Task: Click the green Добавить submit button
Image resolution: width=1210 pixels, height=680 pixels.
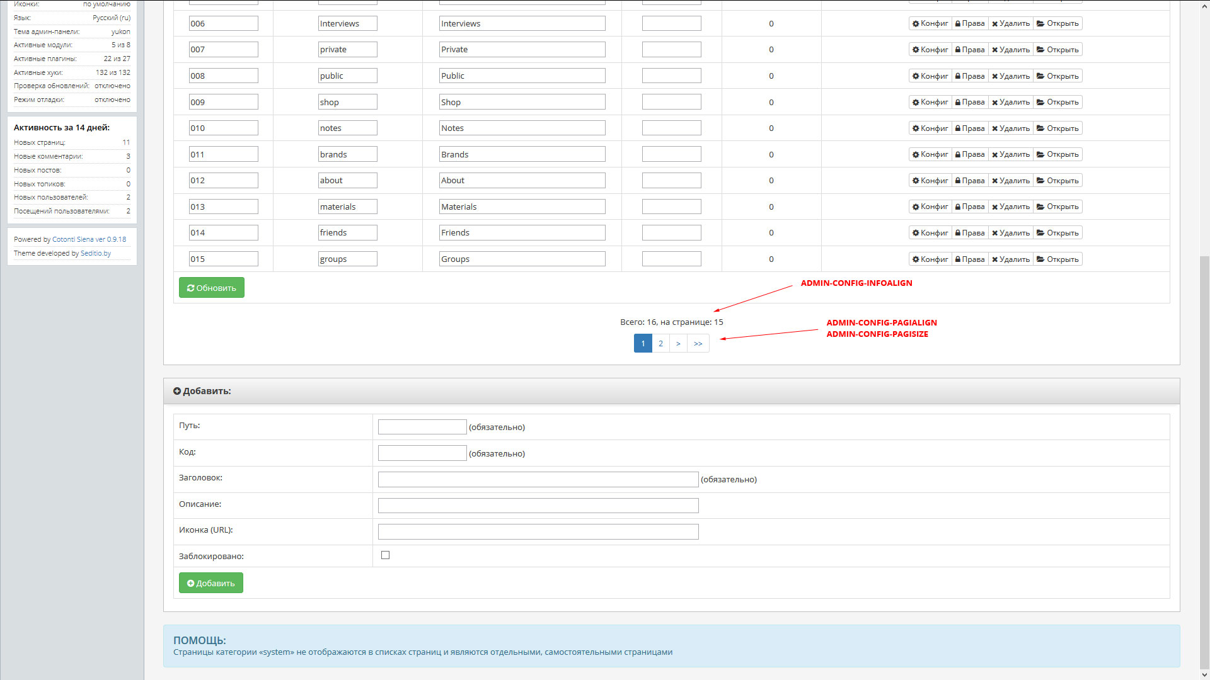Action: (210, 583)
